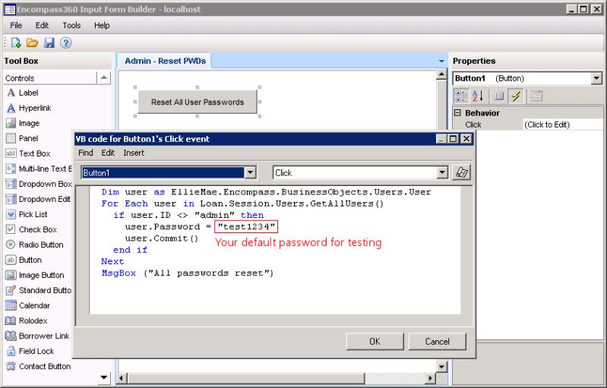This screenshot has height=388, width=607.
Task: Open the File menu
Action: [x=16, y=26]
